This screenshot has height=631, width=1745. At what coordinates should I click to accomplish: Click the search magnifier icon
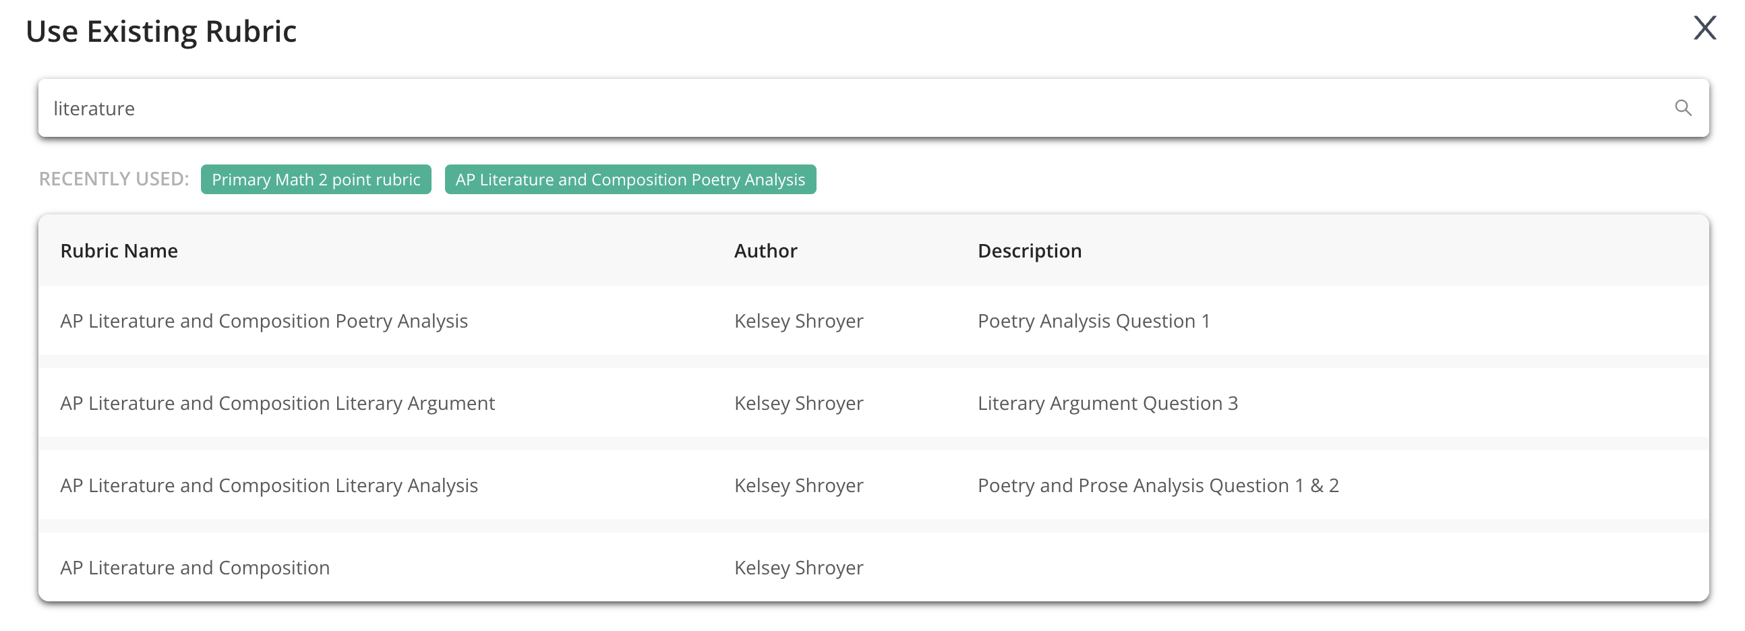(x=1685, y=108)
